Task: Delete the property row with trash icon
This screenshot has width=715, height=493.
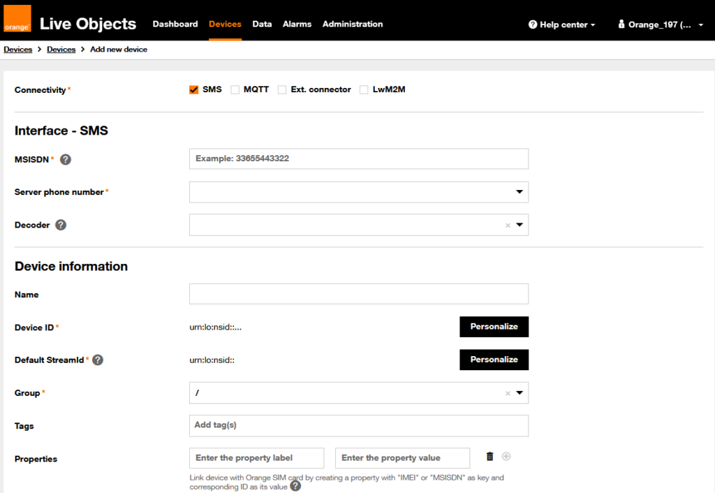Action: coord(489,457)
